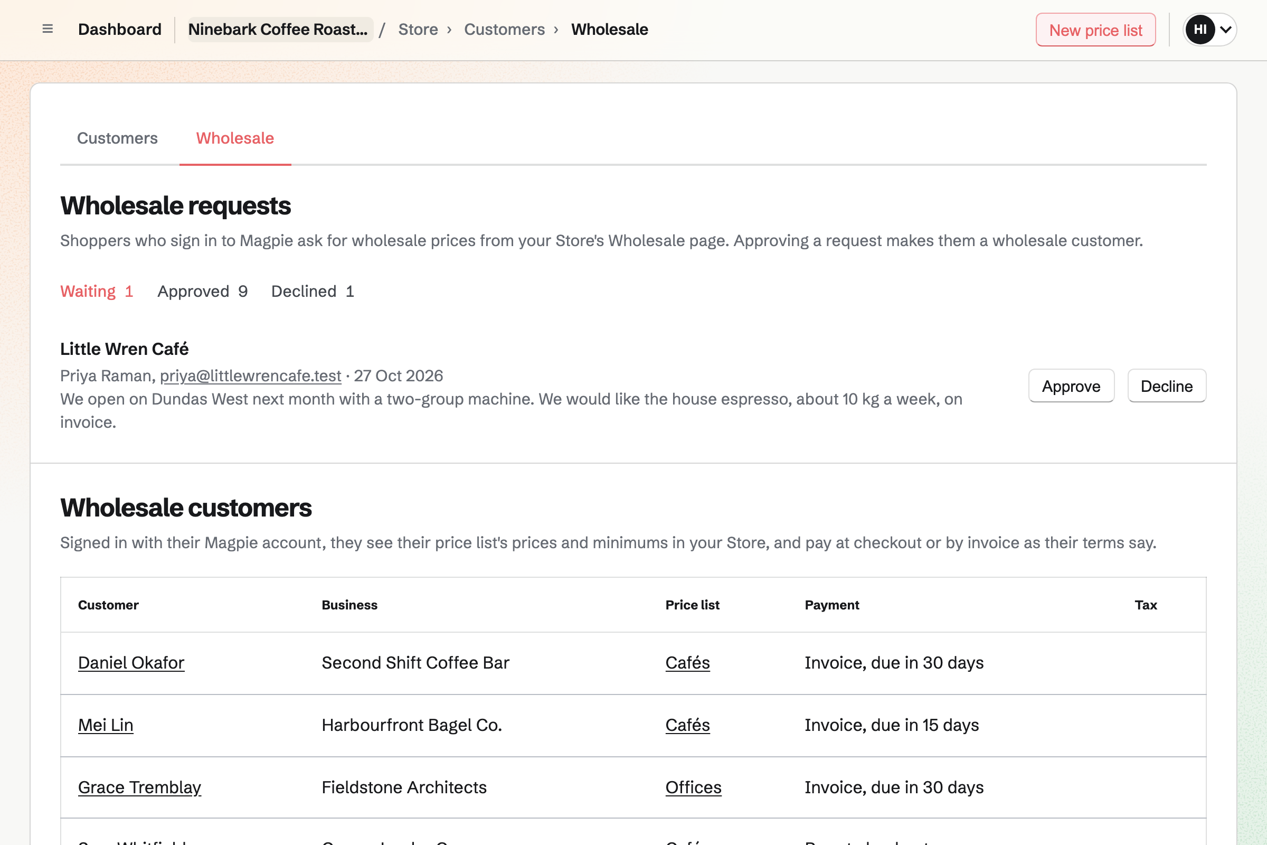Click Second Shift Coffee Bar cell
This screenshot has height=845, width=1267.
coord(415,662)
